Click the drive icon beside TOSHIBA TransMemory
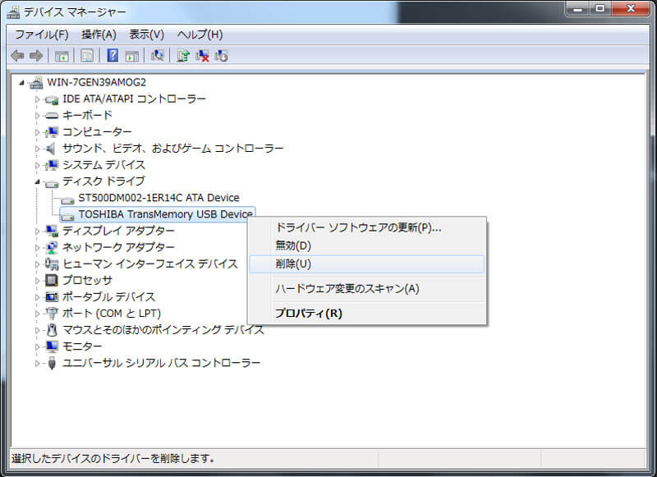 point(66,213)
